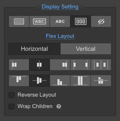120x121 pixels.
Task: Choose the Inline-Block display icon
Action: [x=39, y=21]
